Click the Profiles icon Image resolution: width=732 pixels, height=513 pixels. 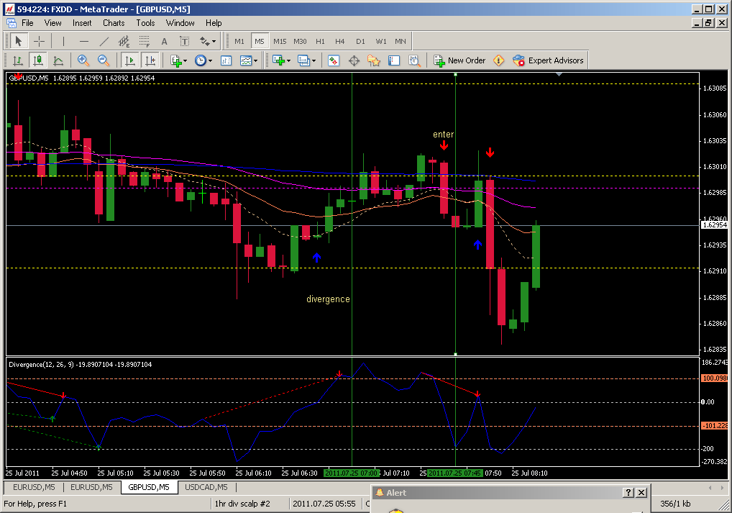click(x=303, y=60)
